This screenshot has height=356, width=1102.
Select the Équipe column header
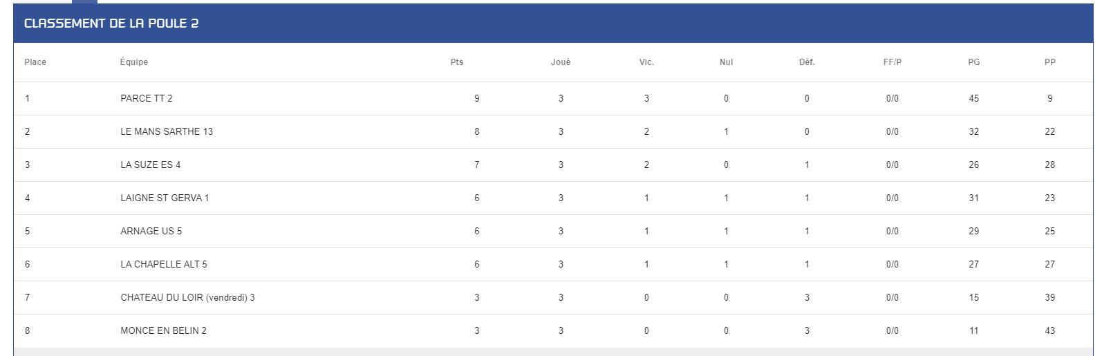coord(134,62)
